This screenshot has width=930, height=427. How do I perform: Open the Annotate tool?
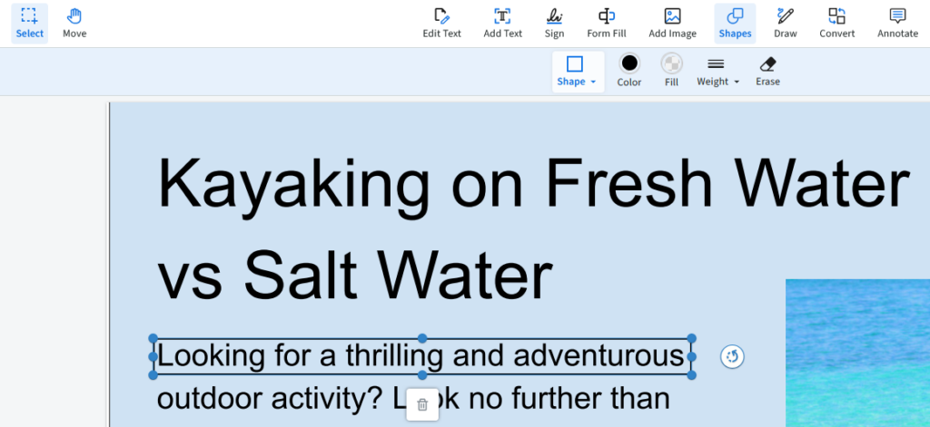click(x=897, y=23)
